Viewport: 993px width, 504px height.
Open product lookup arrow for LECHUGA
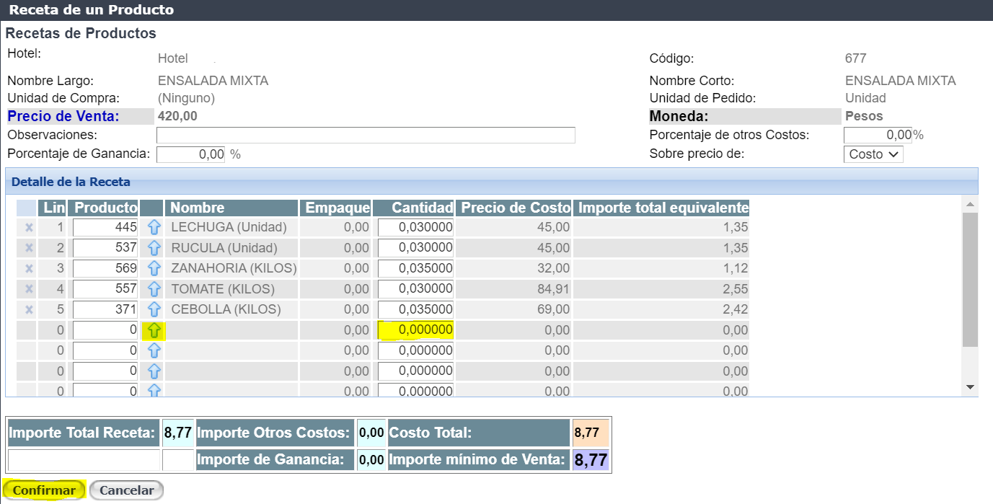[154, 228]
